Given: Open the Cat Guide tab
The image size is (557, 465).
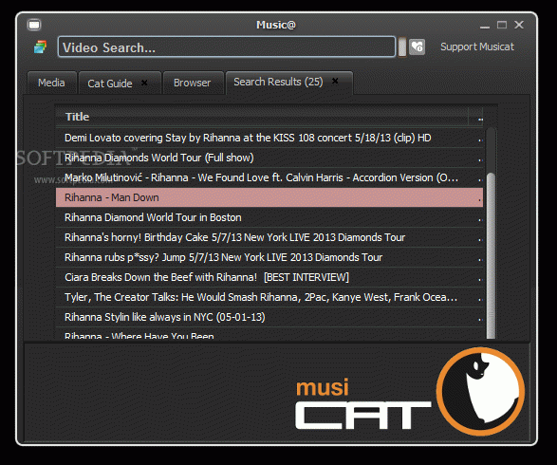Looking at the screenshot, I should (x=110, y=84).
